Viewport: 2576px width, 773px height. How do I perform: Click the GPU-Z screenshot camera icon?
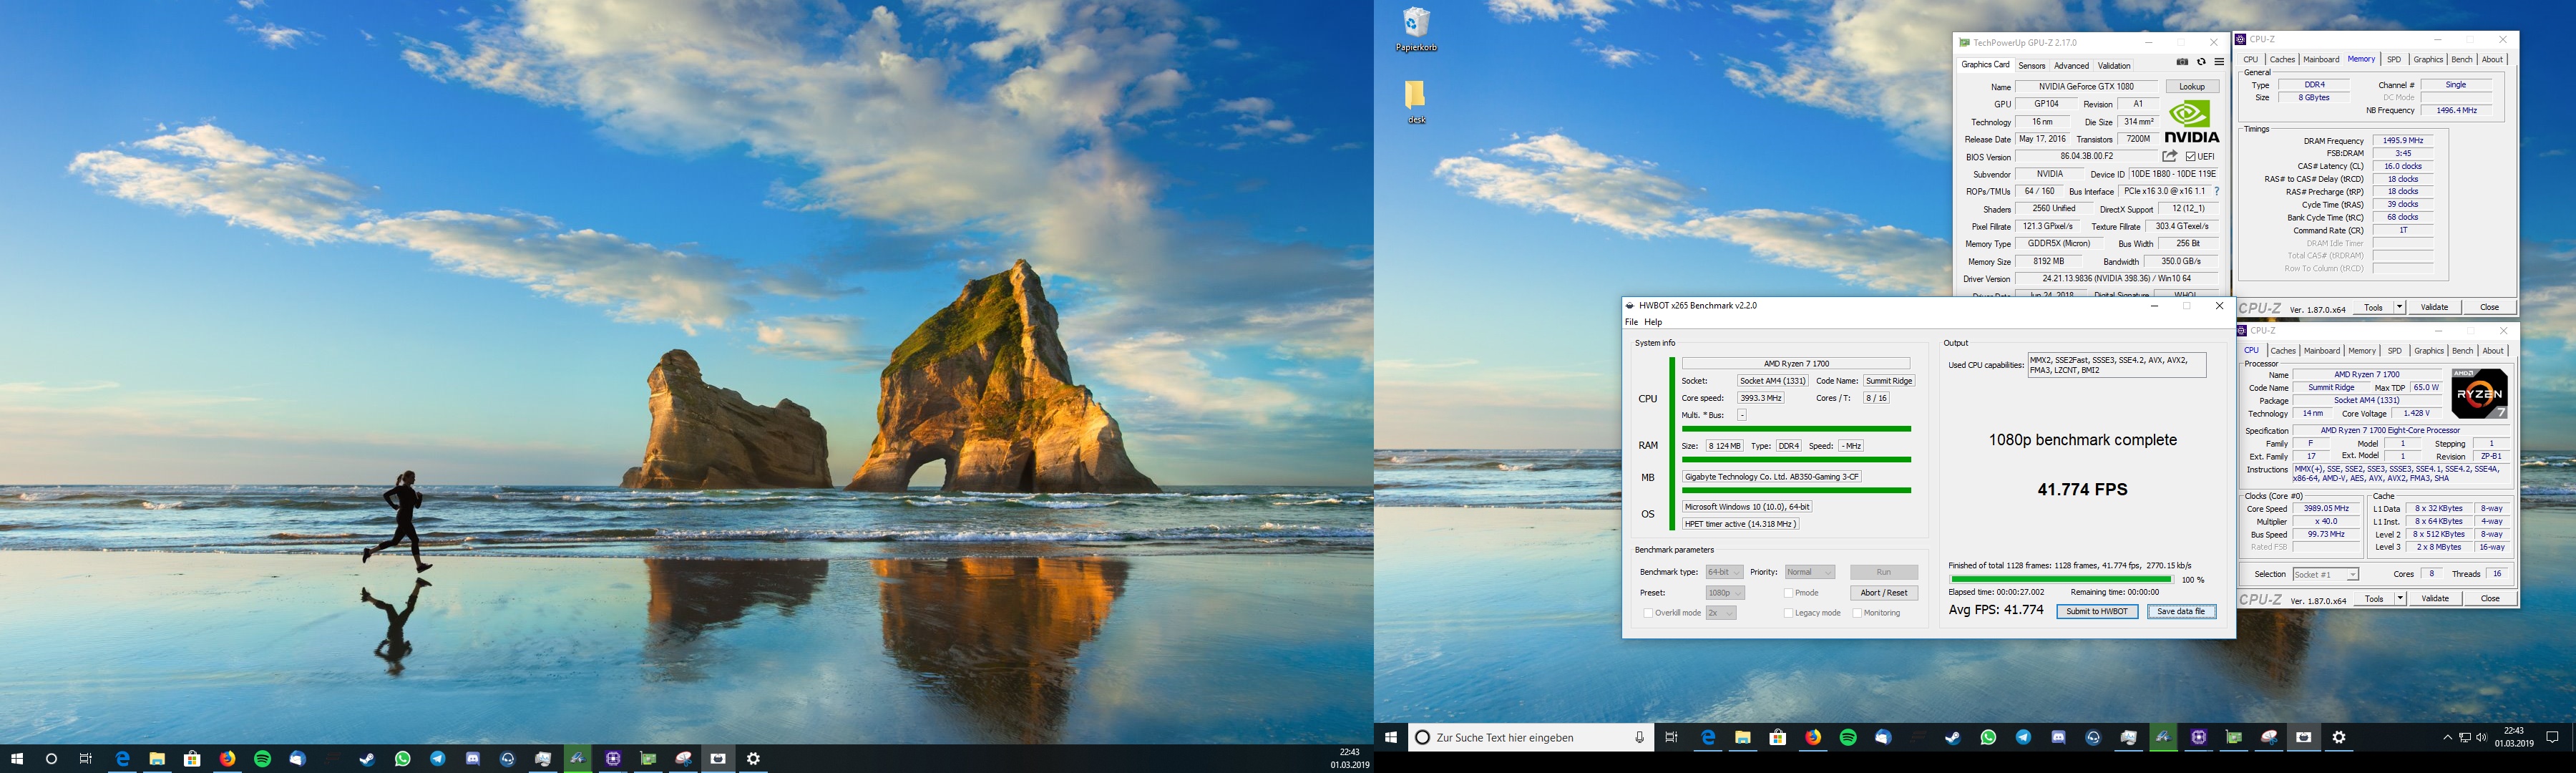(2182, 62)
